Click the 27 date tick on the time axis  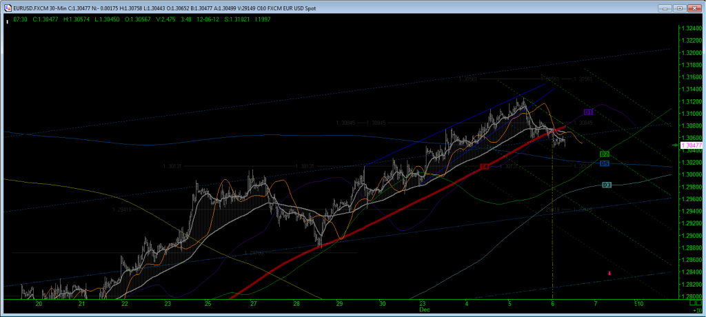pyautogui.click(x=253, y=304)
